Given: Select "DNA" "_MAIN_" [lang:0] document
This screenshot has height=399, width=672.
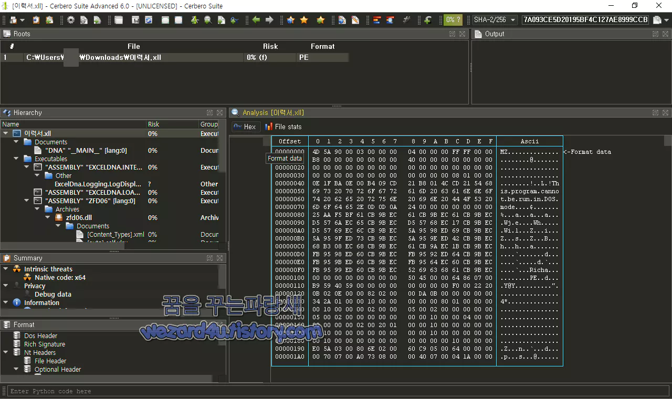Looking at the screenshot, I should coord(86,151).
